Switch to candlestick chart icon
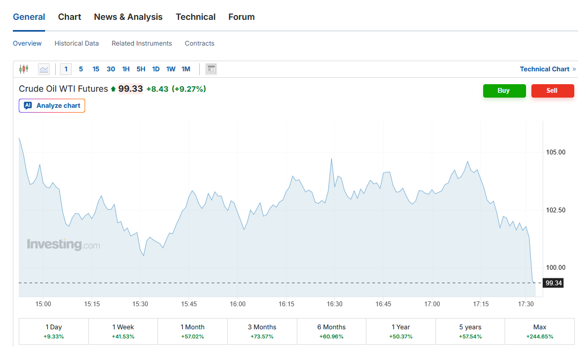Image resolution: width=578 pixels, height=347 pixels. [x=24, y=69]
